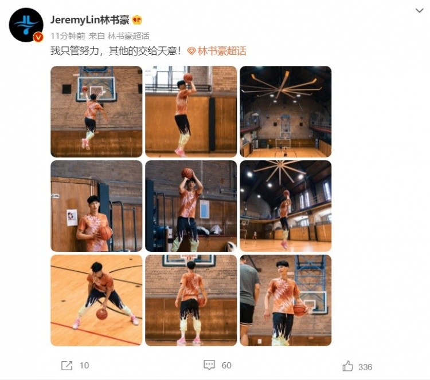Click the JL profile avatar
The image size is (430, 380).
coord(26,25)
